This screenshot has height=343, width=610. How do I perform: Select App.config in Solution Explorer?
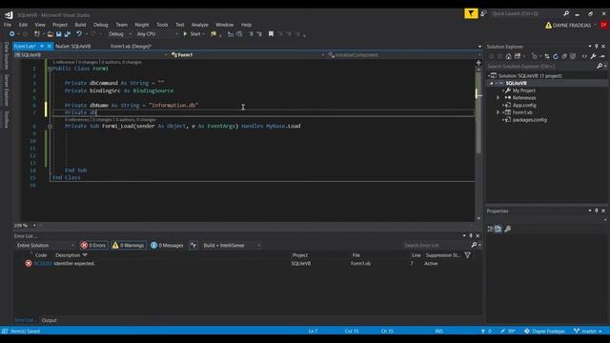524,105
